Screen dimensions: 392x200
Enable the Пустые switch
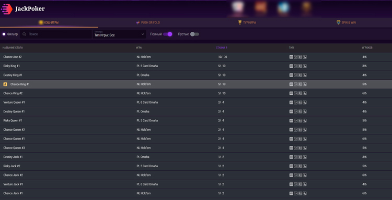(x=194, y=34)
